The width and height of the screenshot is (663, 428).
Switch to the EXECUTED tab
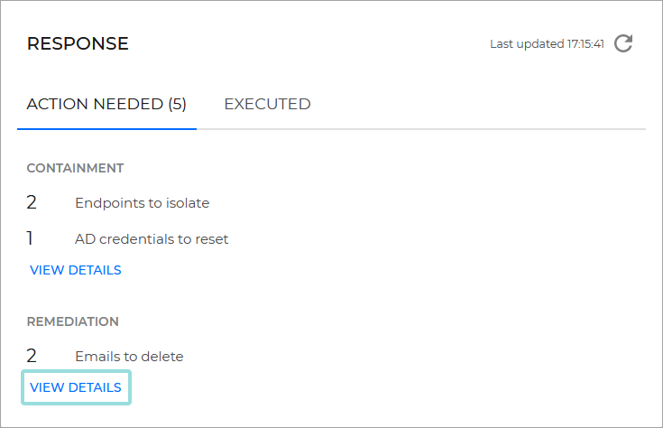click(267, 104)
